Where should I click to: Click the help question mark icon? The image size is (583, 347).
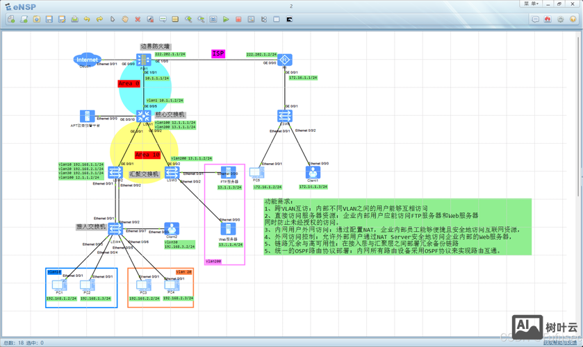[573, 19]
